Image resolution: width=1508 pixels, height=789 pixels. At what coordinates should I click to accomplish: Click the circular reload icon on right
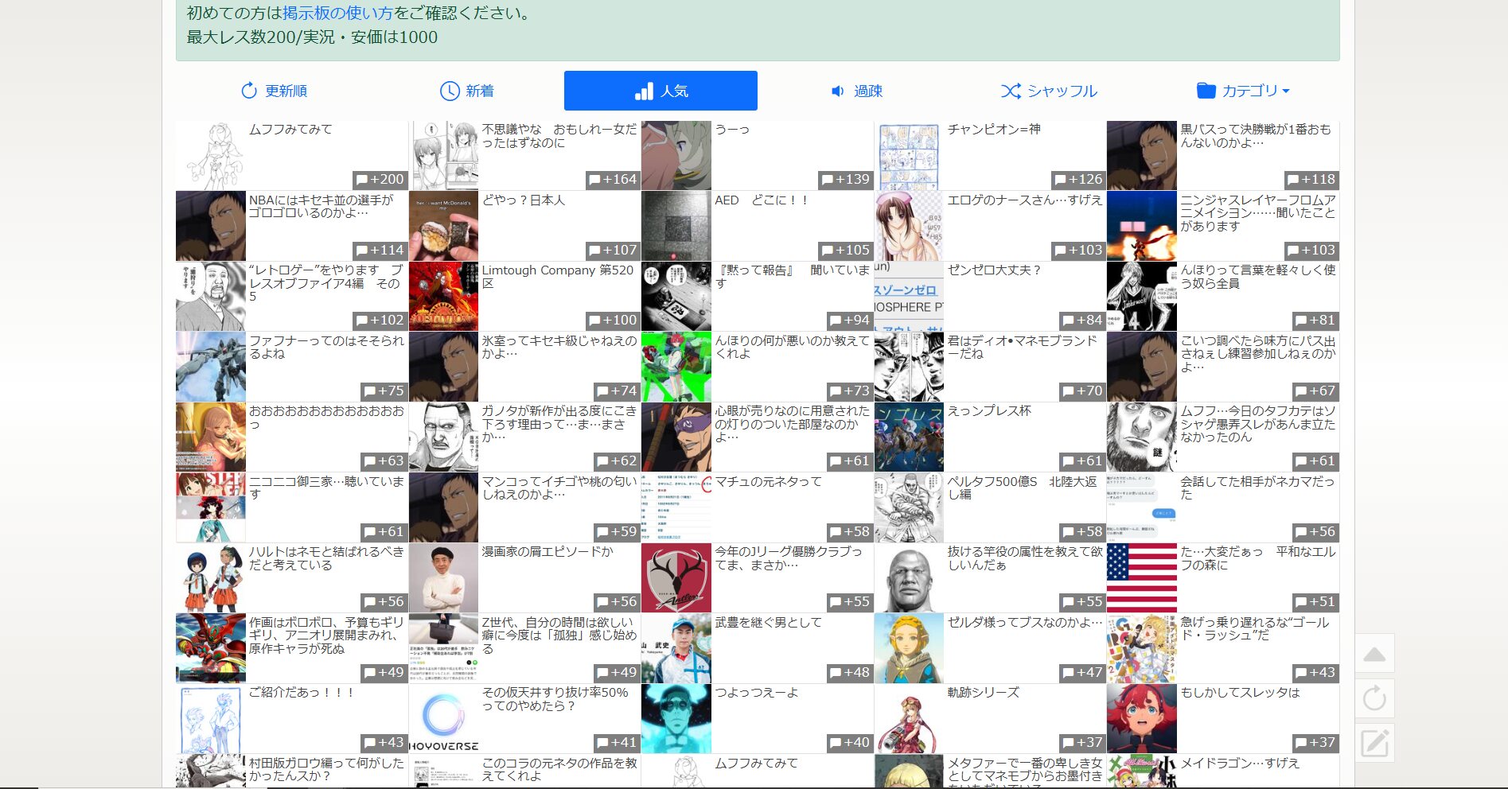coord(1374,699)
